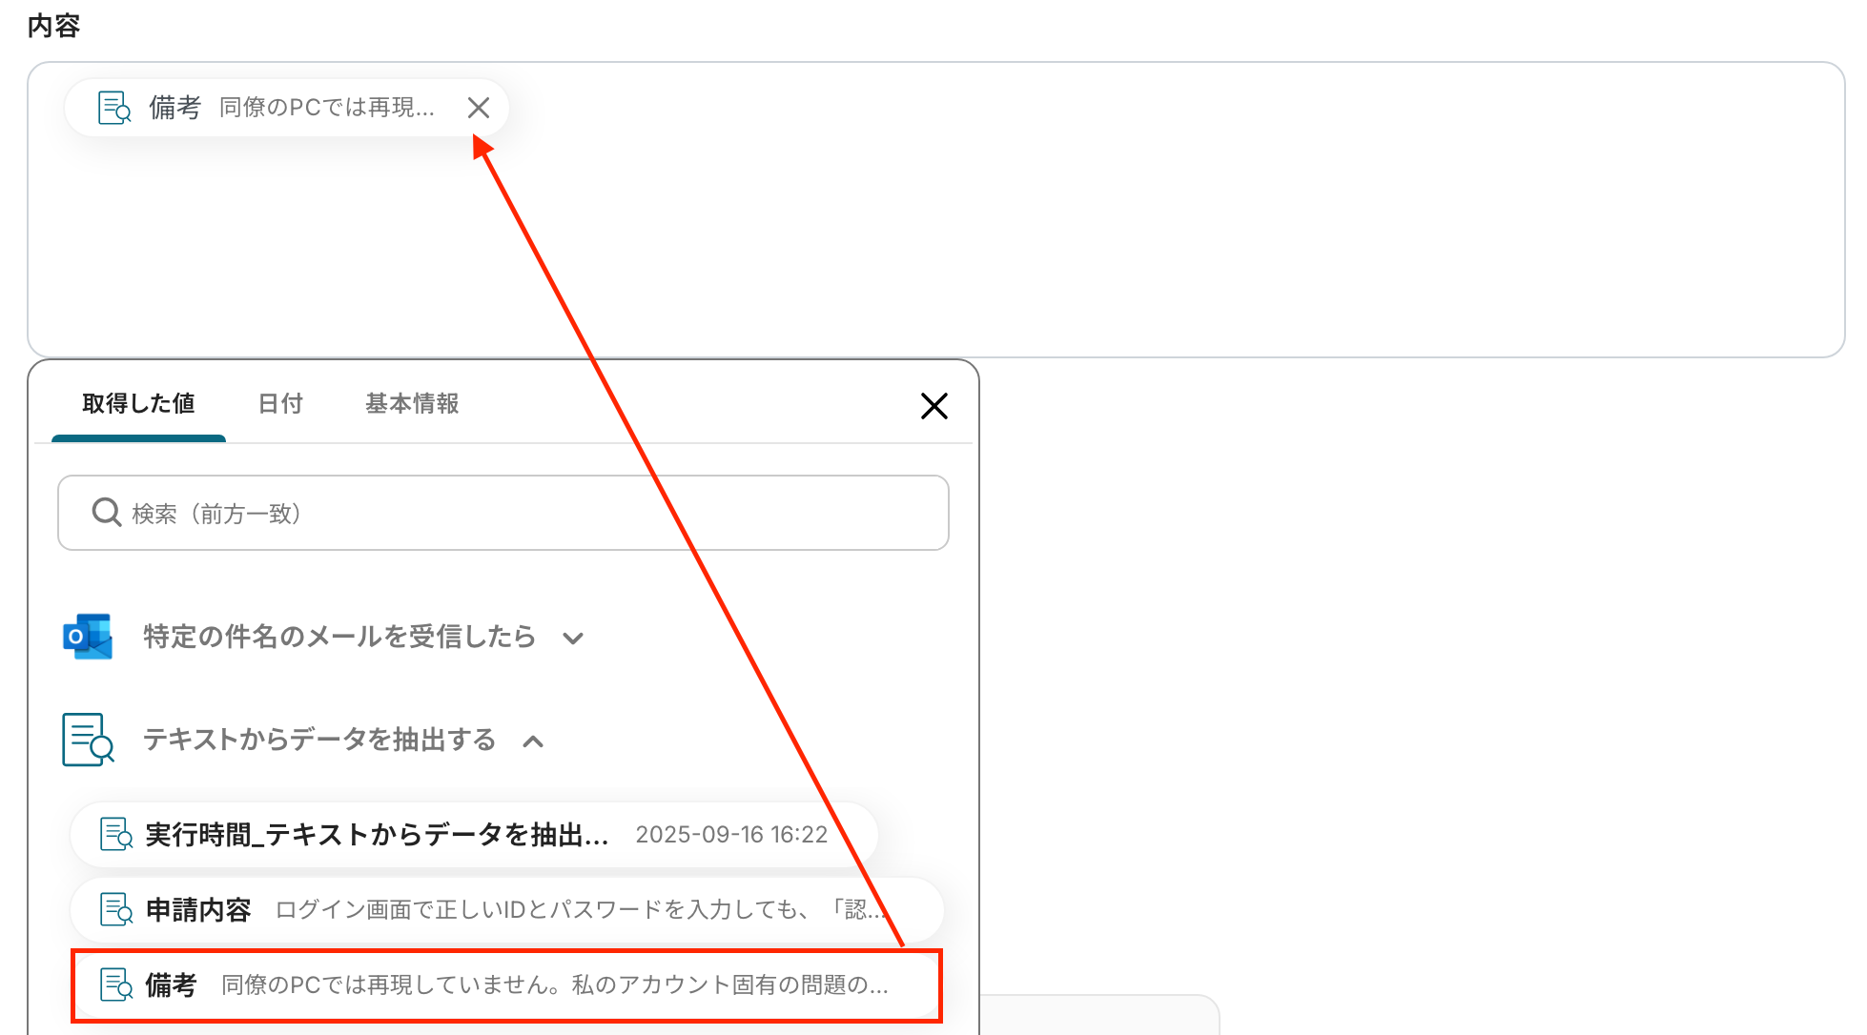
Task: Click the document icon inside the 備考 chip
Action: coord(114,108)
